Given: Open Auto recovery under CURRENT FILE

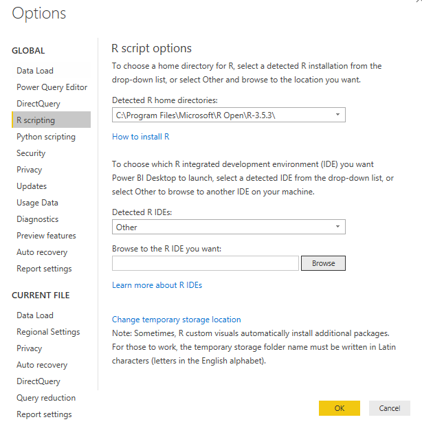Looking at the screenshot, I should click(42, 365).
